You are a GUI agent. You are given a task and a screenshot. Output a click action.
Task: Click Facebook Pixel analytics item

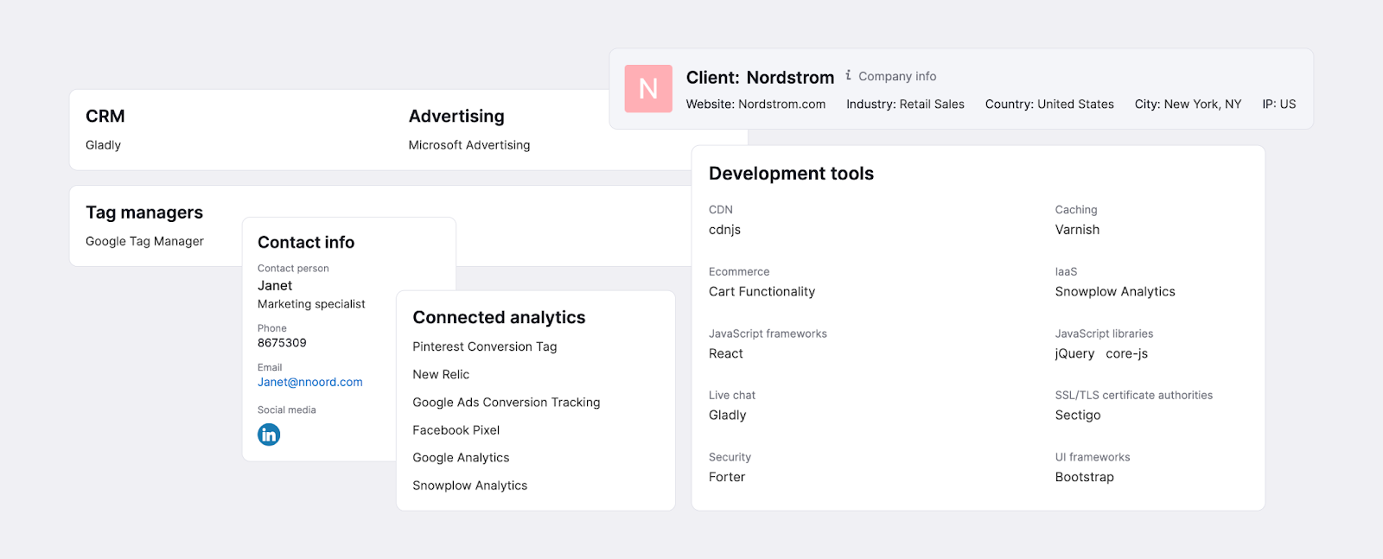point(456,430)
